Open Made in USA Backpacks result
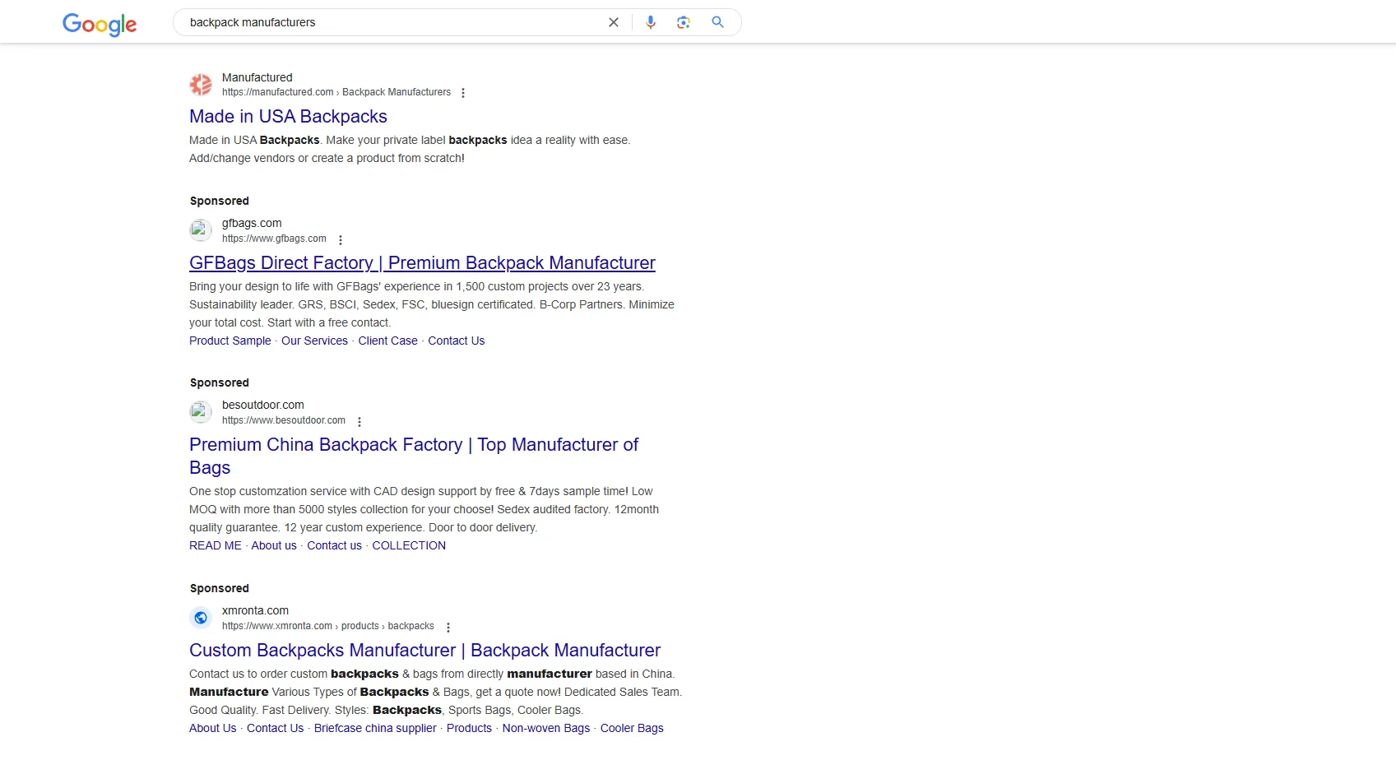The image size is (1396, 774). (288, 117)
